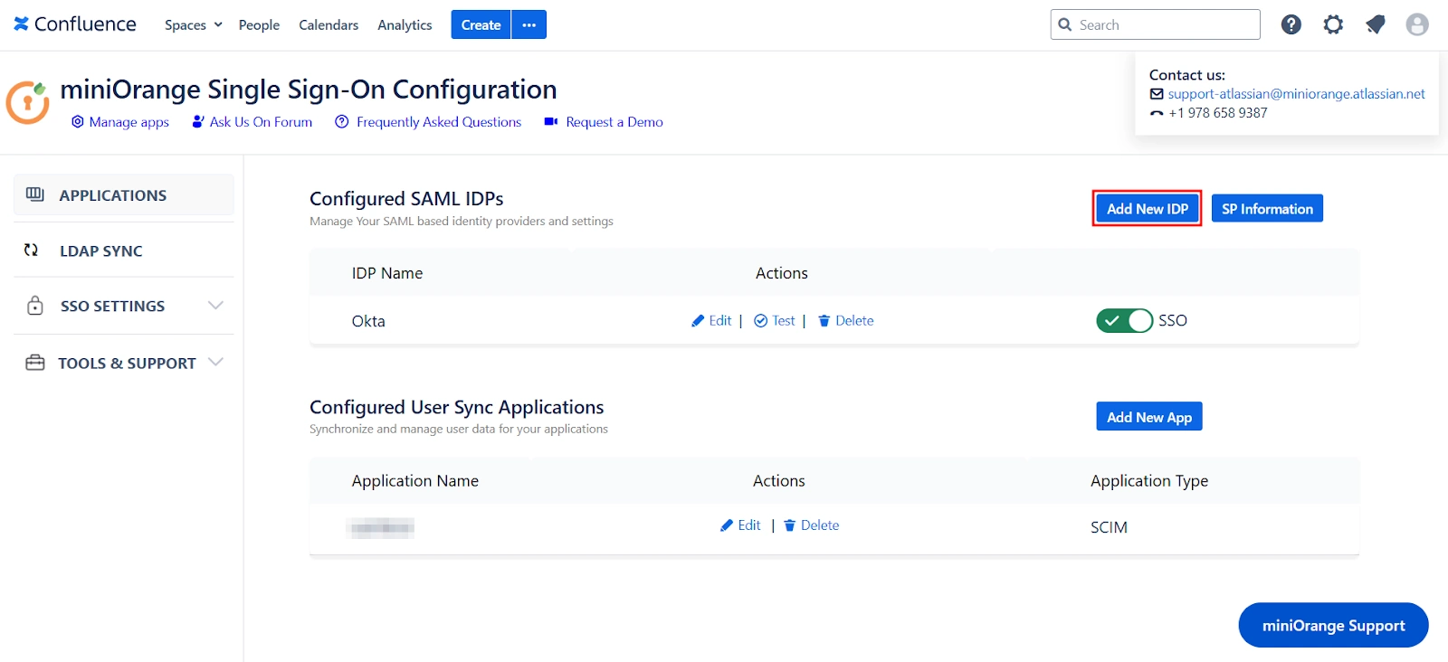This screenshot has width=1448, height=662.
Task: Expand SSO Settings chevron
Action: (x=215, y=305)
